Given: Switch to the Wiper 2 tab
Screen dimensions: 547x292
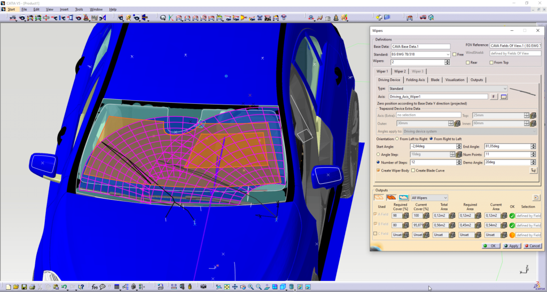Looking at the screenshot, I should click(400, 71).
